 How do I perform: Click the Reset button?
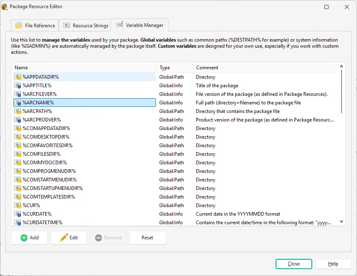(147, 238)
